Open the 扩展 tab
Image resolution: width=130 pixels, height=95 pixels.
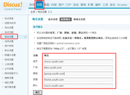91,5
